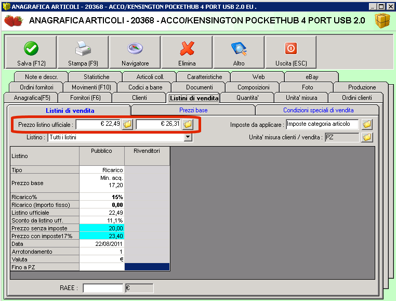This screenshot has height=301, width=396.
Task: Open folder icon beside Unita' misura PZ field
Action: point(367,137)
